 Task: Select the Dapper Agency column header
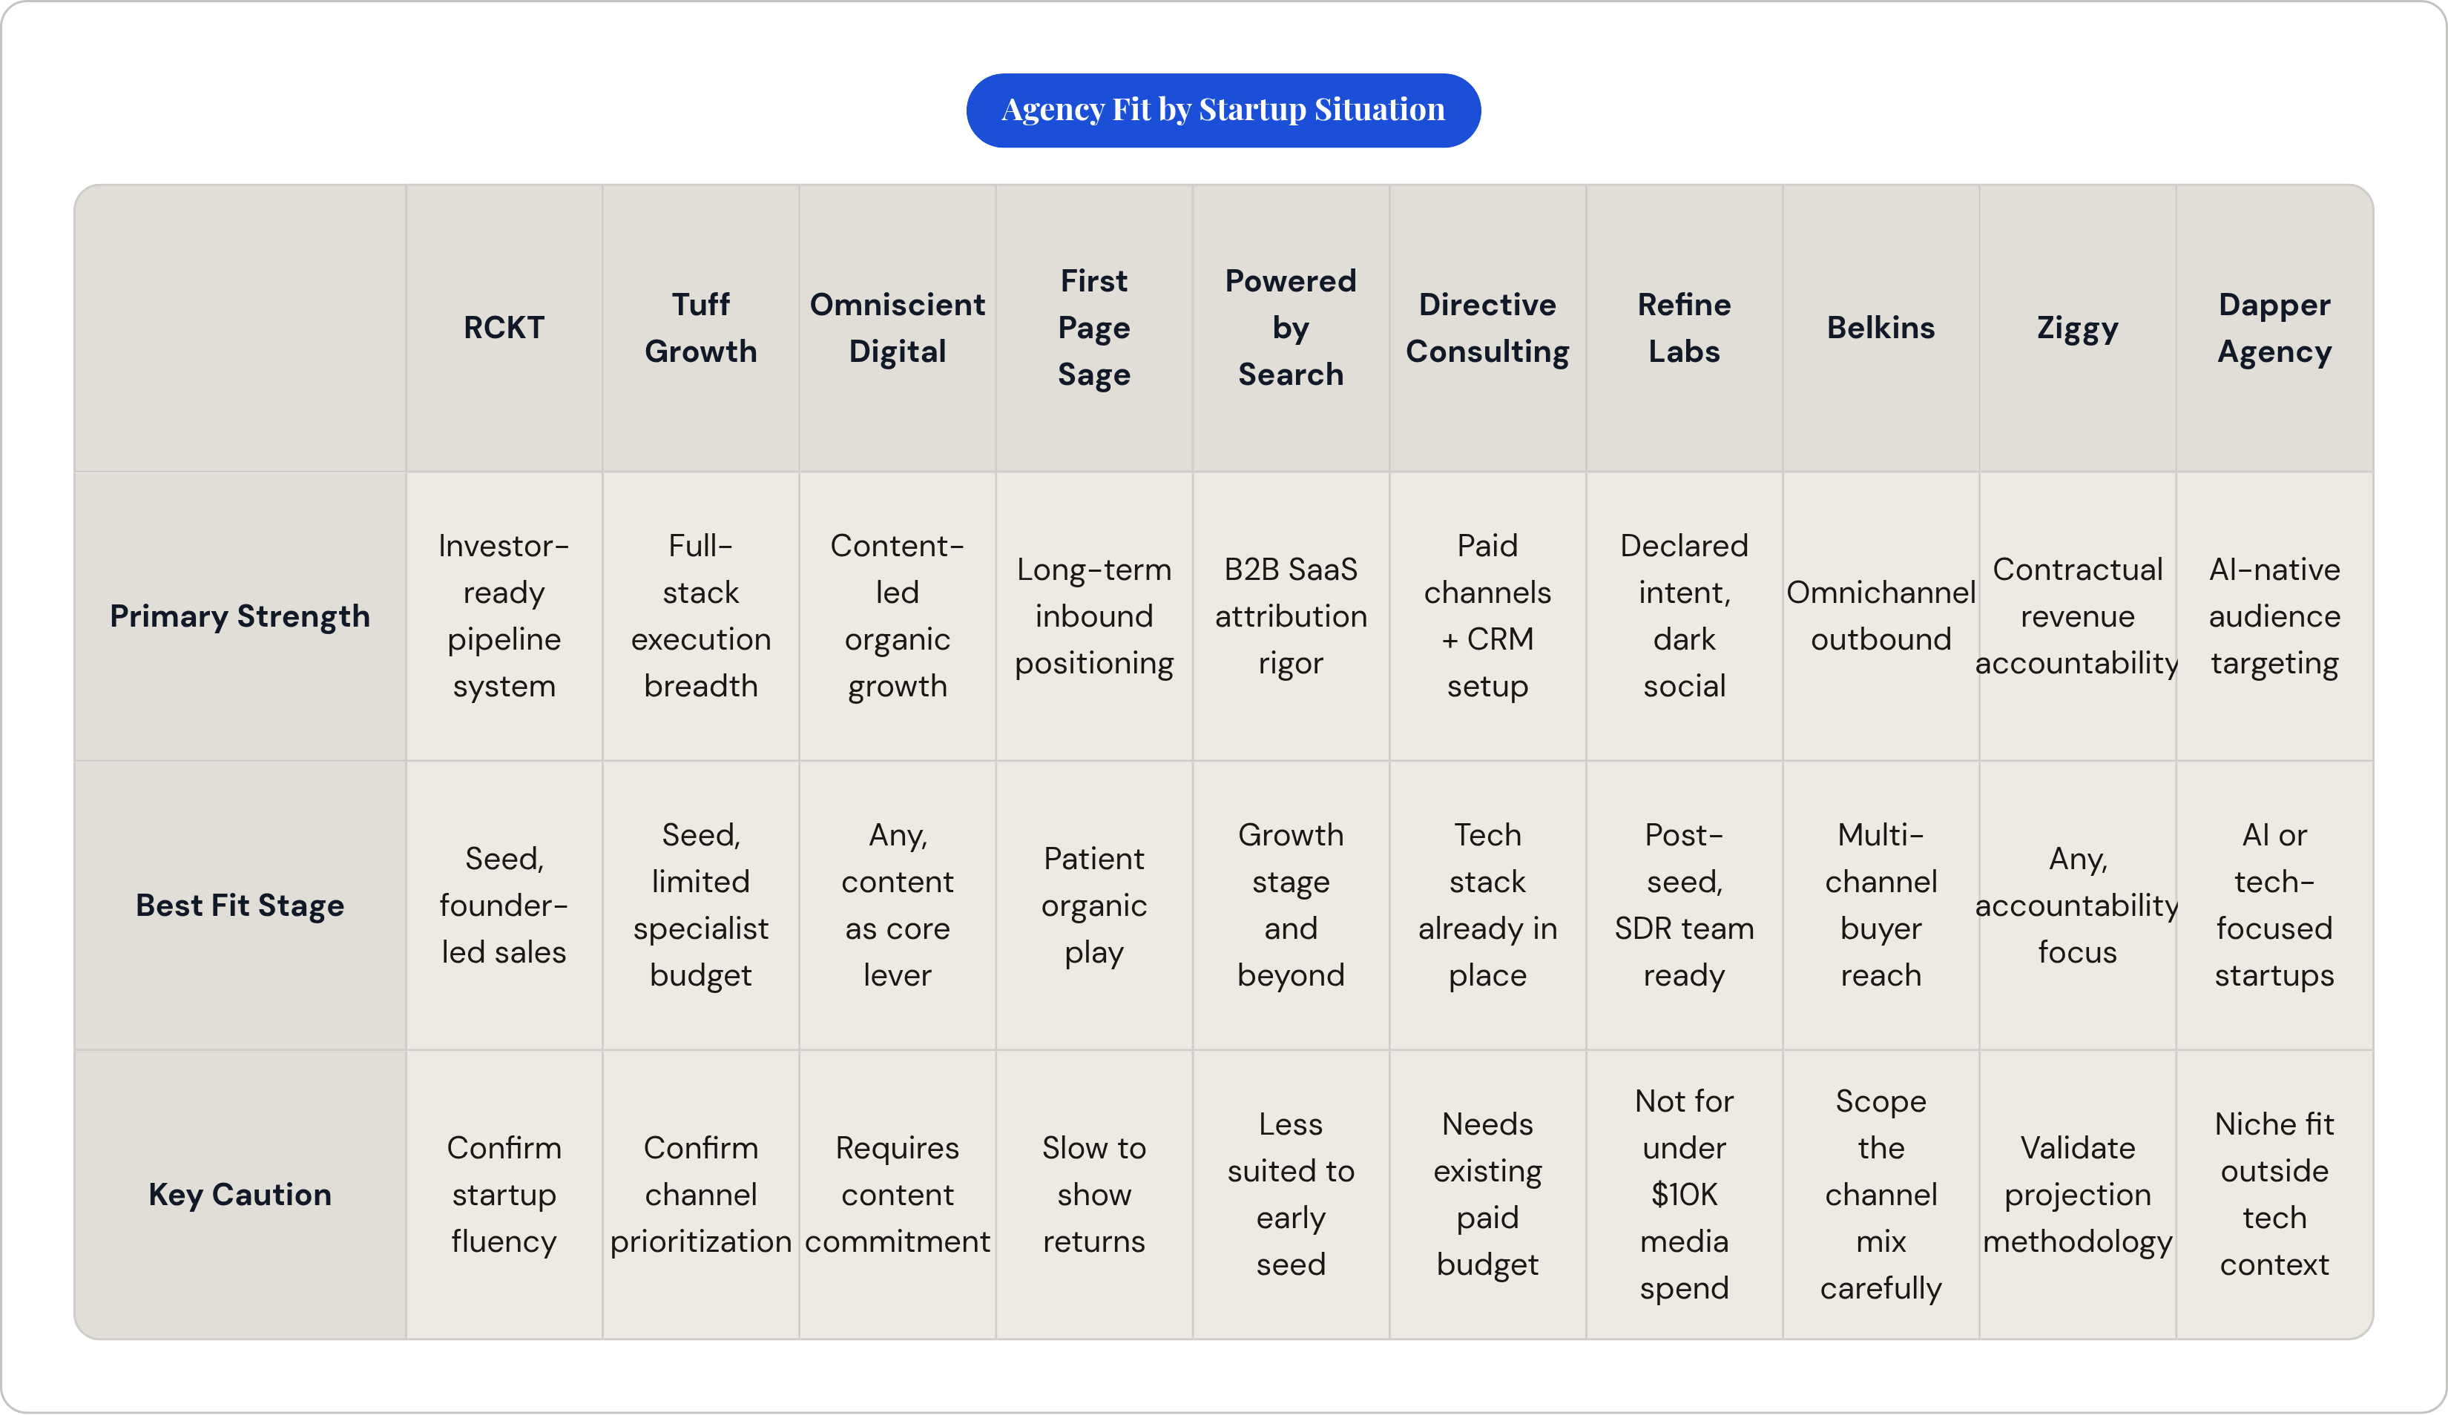click(x=2274, y=327)
